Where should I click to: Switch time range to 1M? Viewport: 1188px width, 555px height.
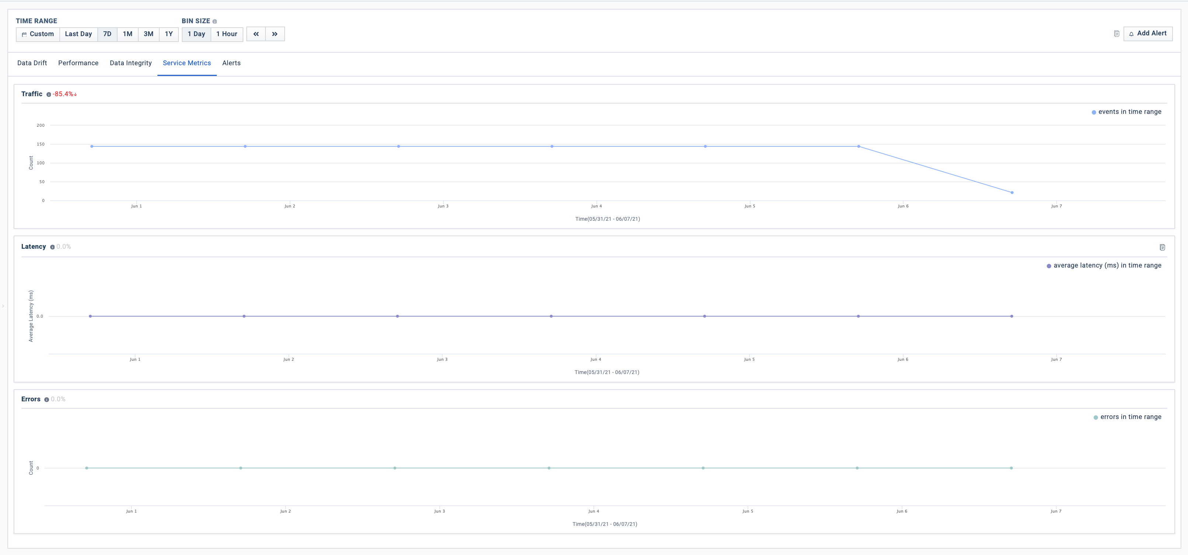click(127, 34)
